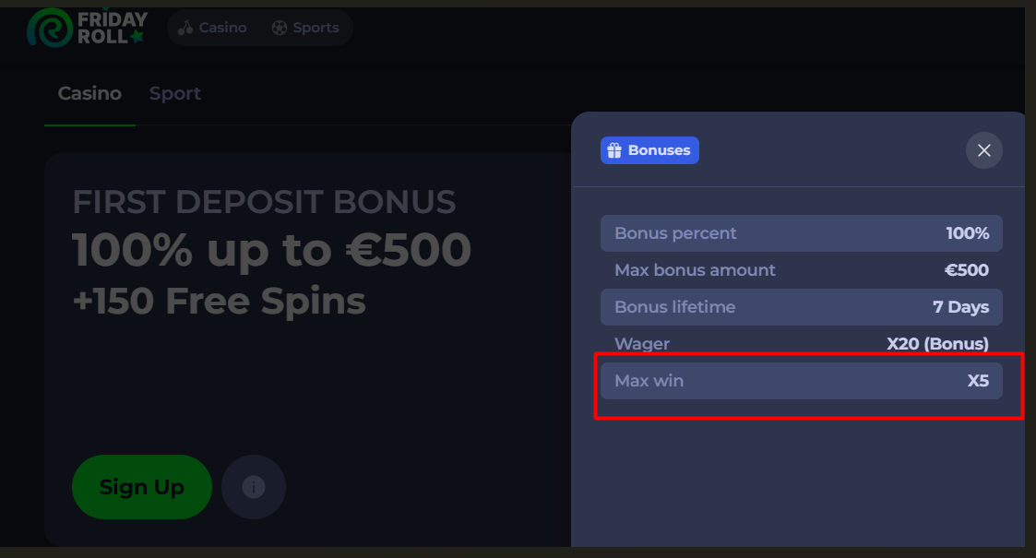
Task: Click the 100% up to €500 text
Action: coord(271,249)
